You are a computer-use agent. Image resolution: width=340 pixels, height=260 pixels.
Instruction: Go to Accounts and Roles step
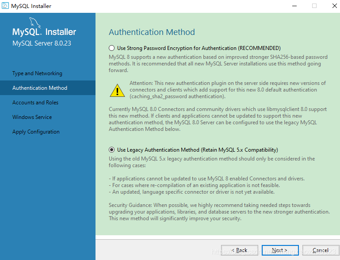(x=35, y=102)
